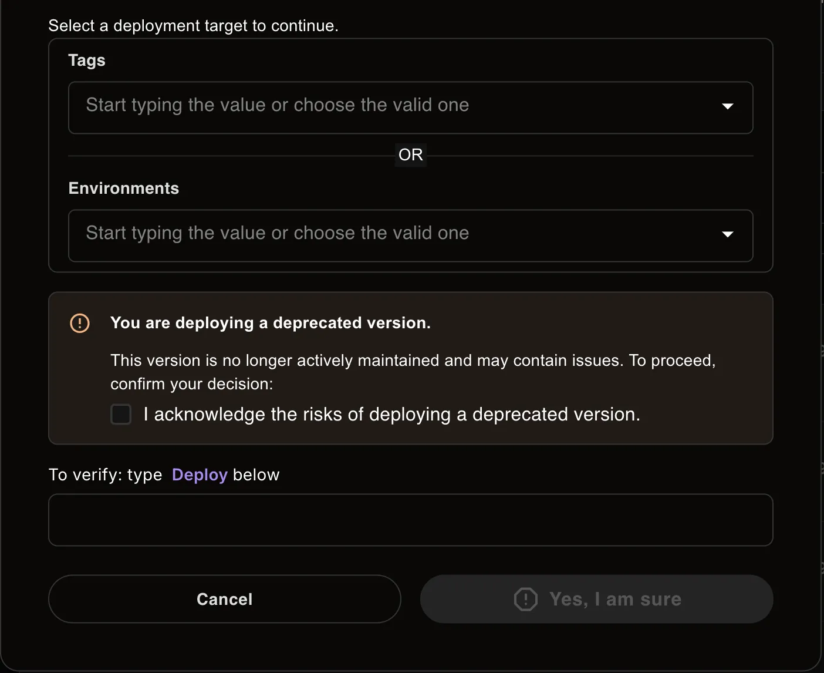The image size is (824, 673).
Task: Click inside the Deploy verification text box
Action: tap(410, 520)
